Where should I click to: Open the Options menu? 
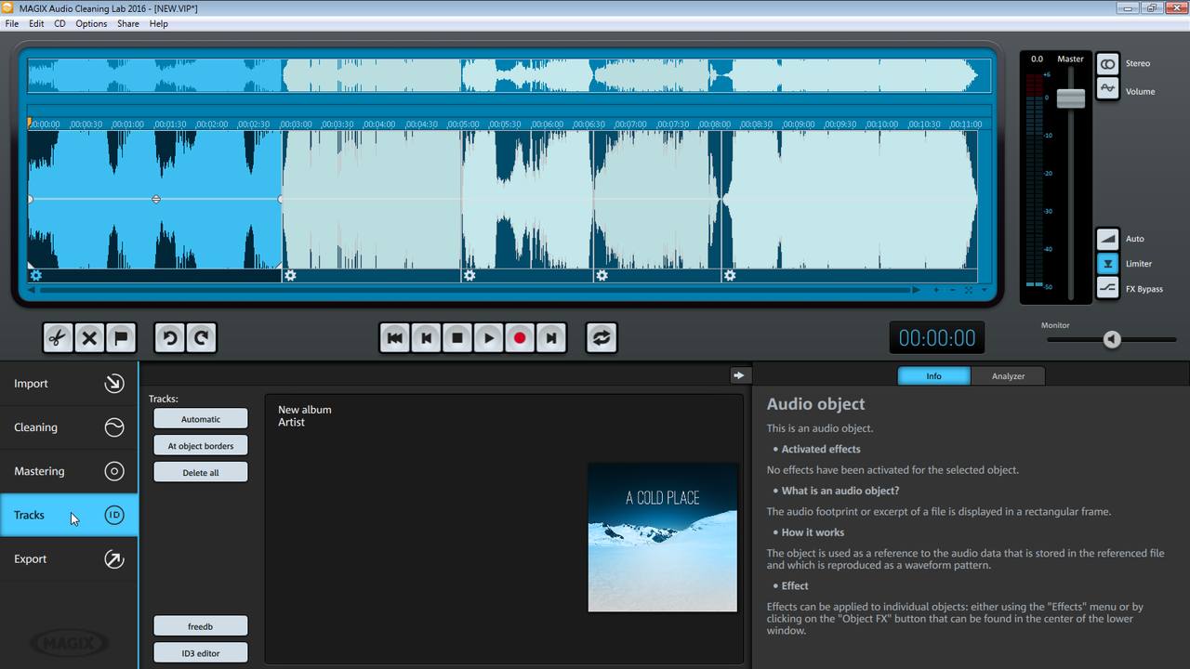(91, 23)
